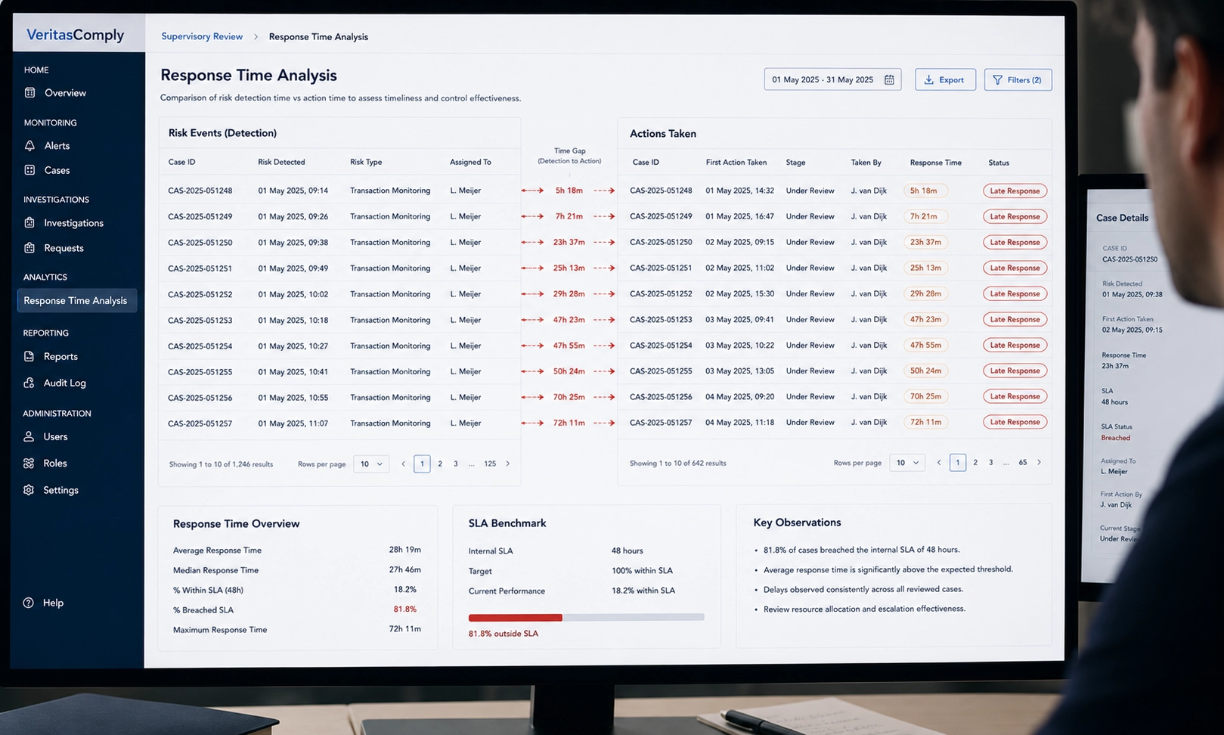Screen dimensions: 1224x735
Task: Jump to page 125 in Risk Events
Action: tap(490, 464)
